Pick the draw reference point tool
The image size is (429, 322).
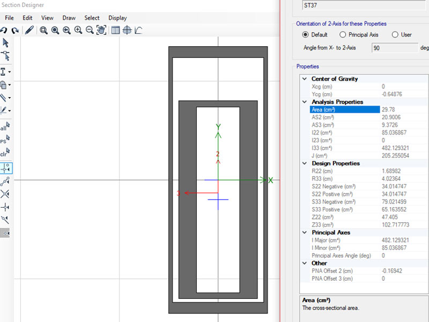click(3, 111)
